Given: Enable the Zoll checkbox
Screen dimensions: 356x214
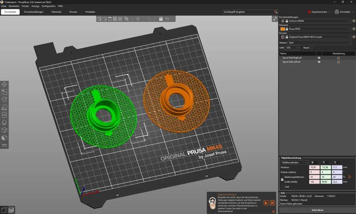Looking at the screenshot, I should click(x=283, y=187).
